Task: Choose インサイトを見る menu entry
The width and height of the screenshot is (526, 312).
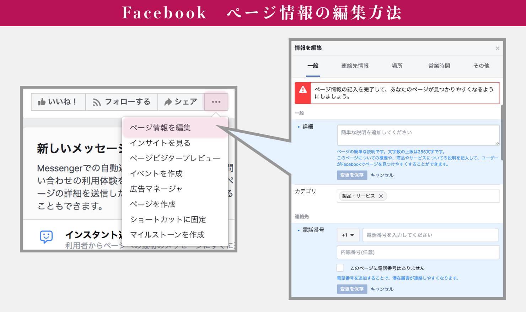Action: pyautogui.click(x=160, y=143)
